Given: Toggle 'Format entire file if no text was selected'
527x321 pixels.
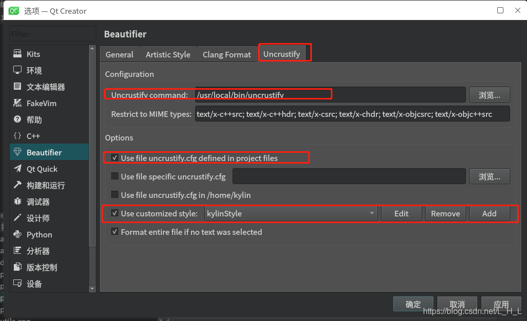Looking at the screenshot, I should coord(115,231).
